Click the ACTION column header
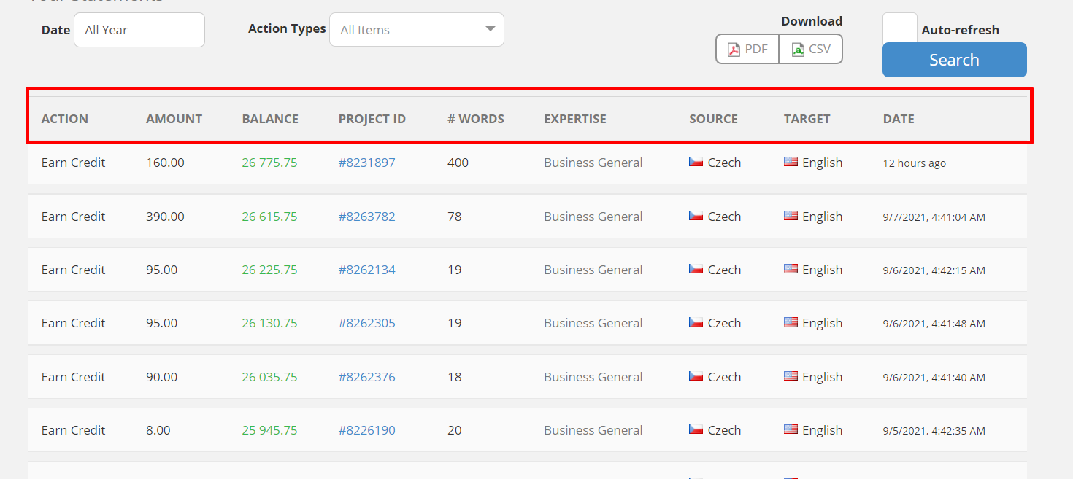Screen dimensions: 1073x479 (x=65, y=119)
